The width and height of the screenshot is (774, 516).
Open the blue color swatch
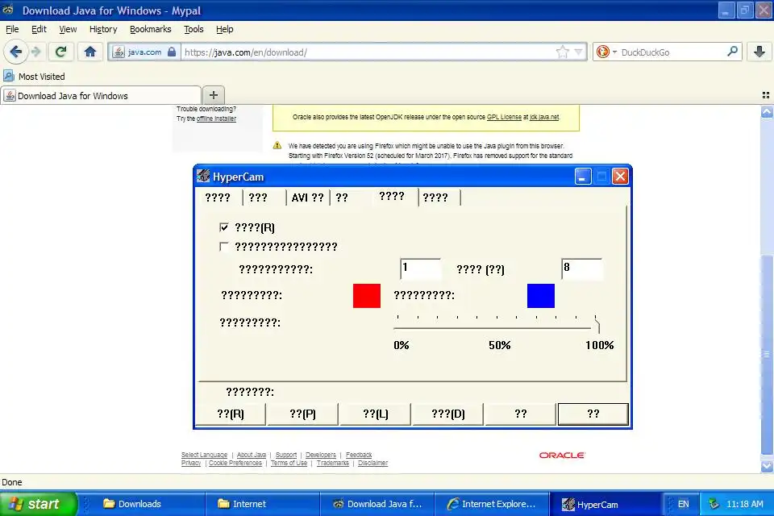pyautogui.click(x=540, y=295)
